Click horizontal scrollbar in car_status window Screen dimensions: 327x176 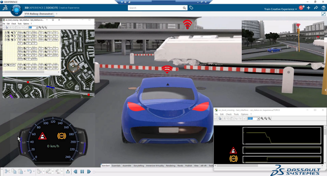237,165
